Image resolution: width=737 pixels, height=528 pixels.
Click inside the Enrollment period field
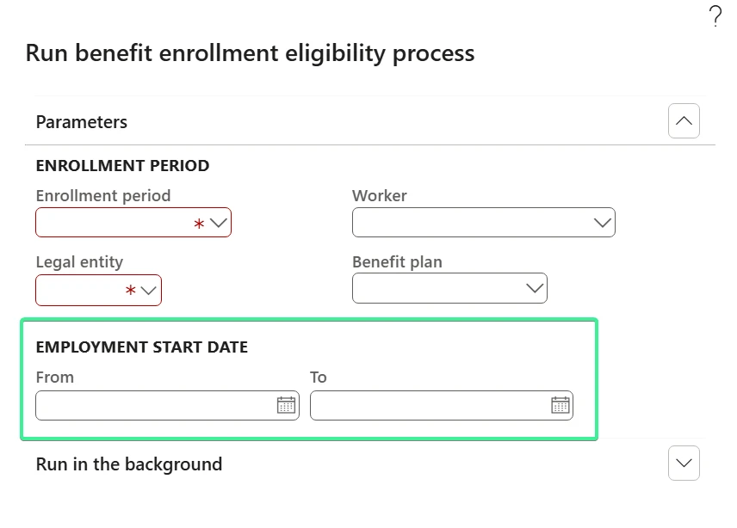(114, 223)
